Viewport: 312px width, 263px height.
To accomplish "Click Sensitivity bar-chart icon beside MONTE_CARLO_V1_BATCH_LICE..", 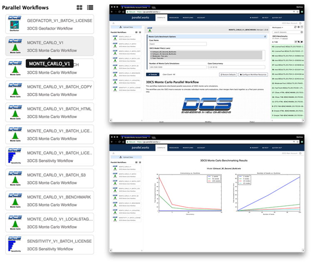I will pos(15,156).
